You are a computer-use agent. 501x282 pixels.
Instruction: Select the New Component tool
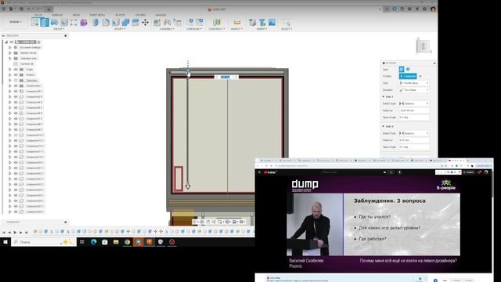(157, 22)
